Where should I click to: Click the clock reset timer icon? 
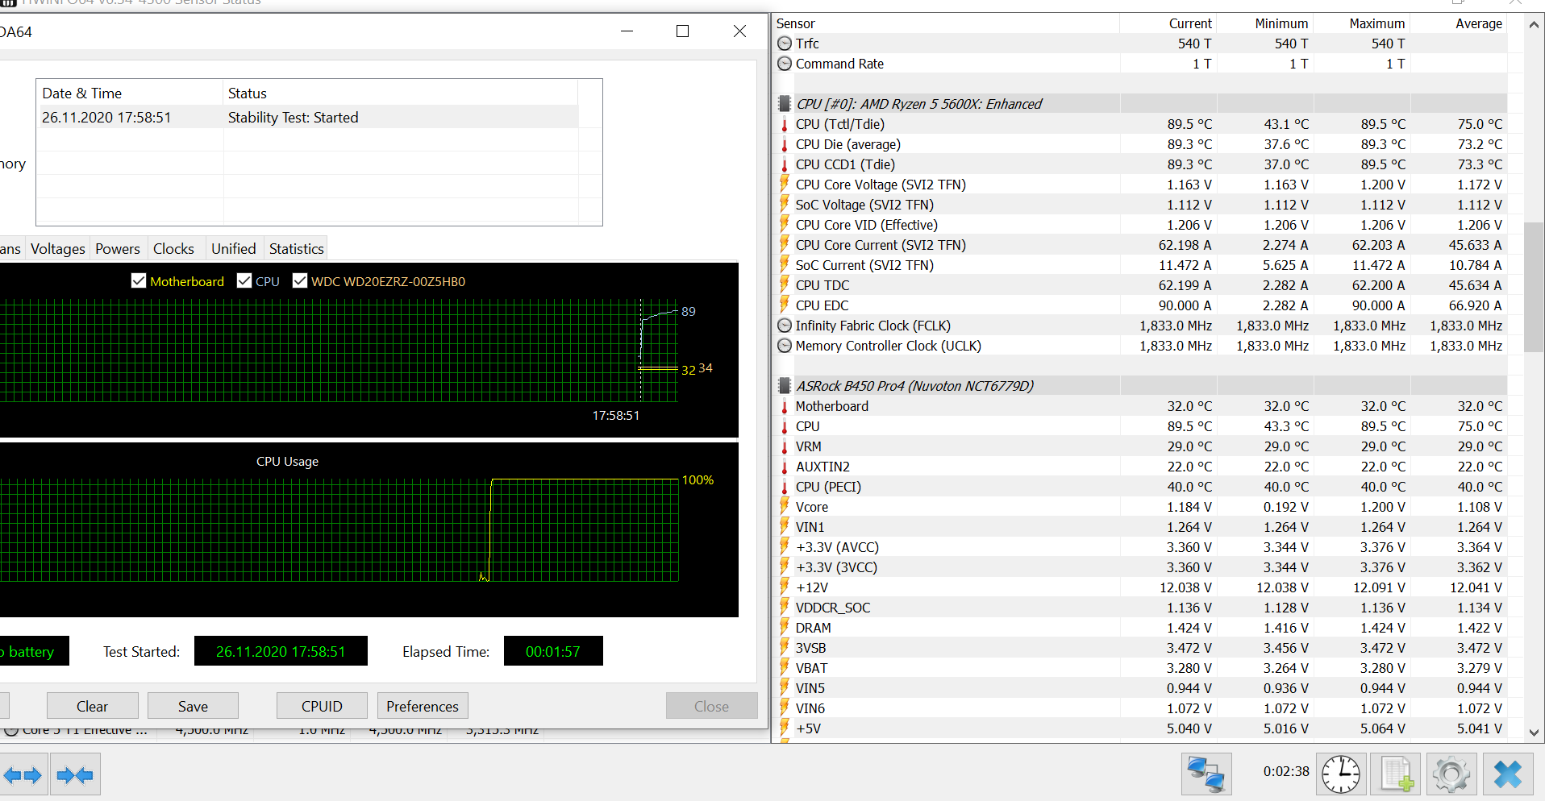point(1341,775)
